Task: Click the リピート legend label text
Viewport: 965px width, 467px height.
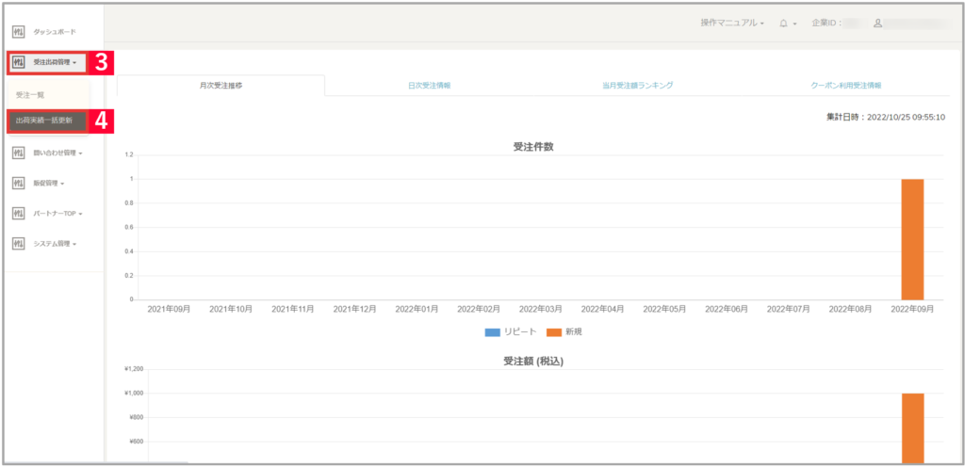Action: tap(520, 331)
